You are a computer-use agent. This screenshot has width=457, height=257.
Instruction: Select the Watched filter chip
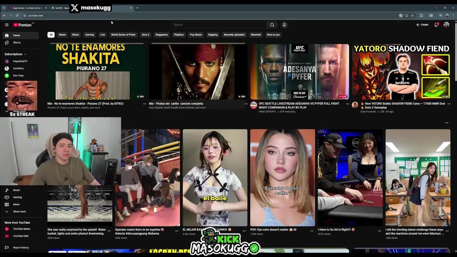click(x=256, y=35)
